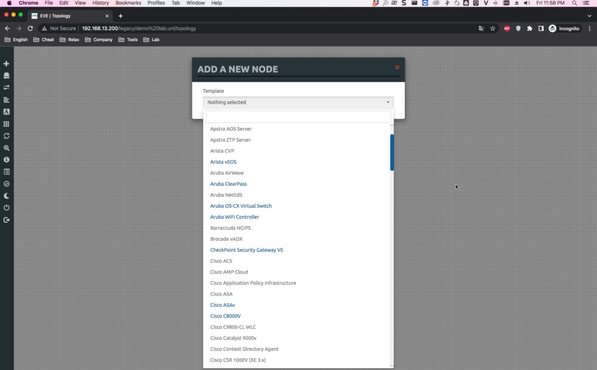This screenshot has height=370, width=597.
Task: Select Cisco ACS template
Action: pyautogui.click(x=221, y=261)
